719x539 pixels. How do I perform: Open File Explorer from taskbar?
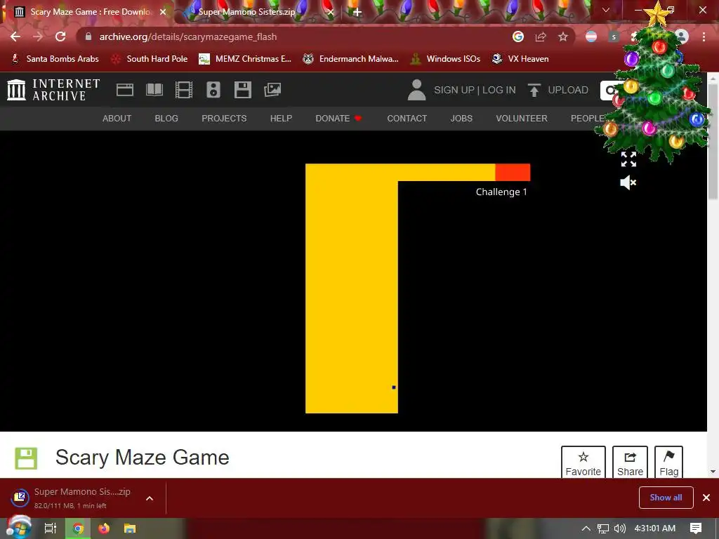(x=130, y=528)
